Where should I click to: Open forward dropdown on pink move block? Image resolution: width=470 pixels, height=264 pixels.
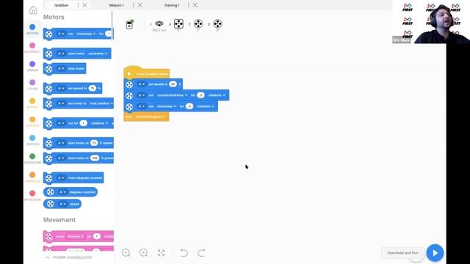tap(75, 236)
